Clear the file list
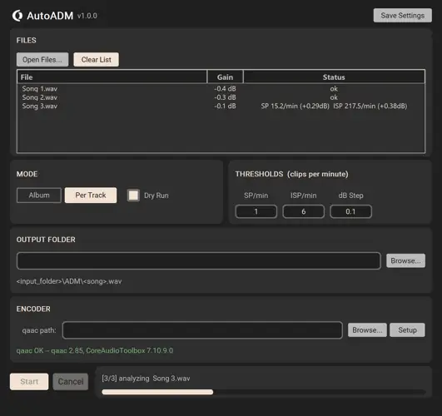This screenshot has height=416, width=442. pos(96,59)
